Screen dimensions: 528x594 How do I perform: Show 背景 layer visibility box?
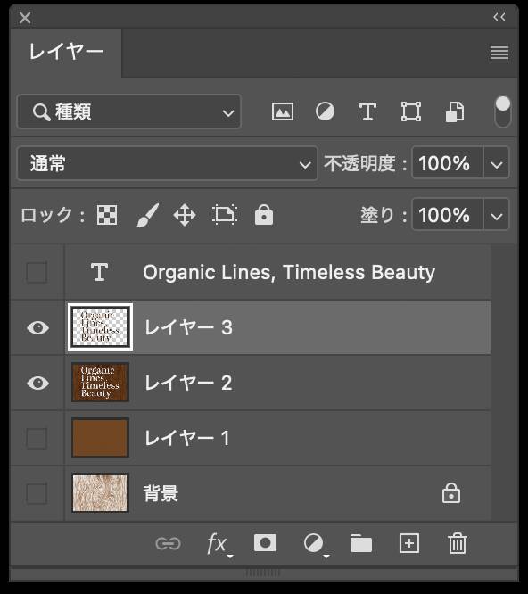pos(37,493)
